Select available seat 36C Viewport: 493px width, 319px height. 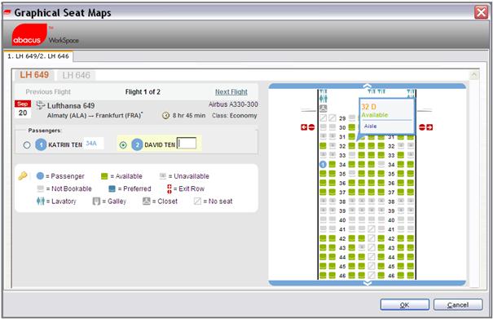pyautogui.click(x=332, y=183)
